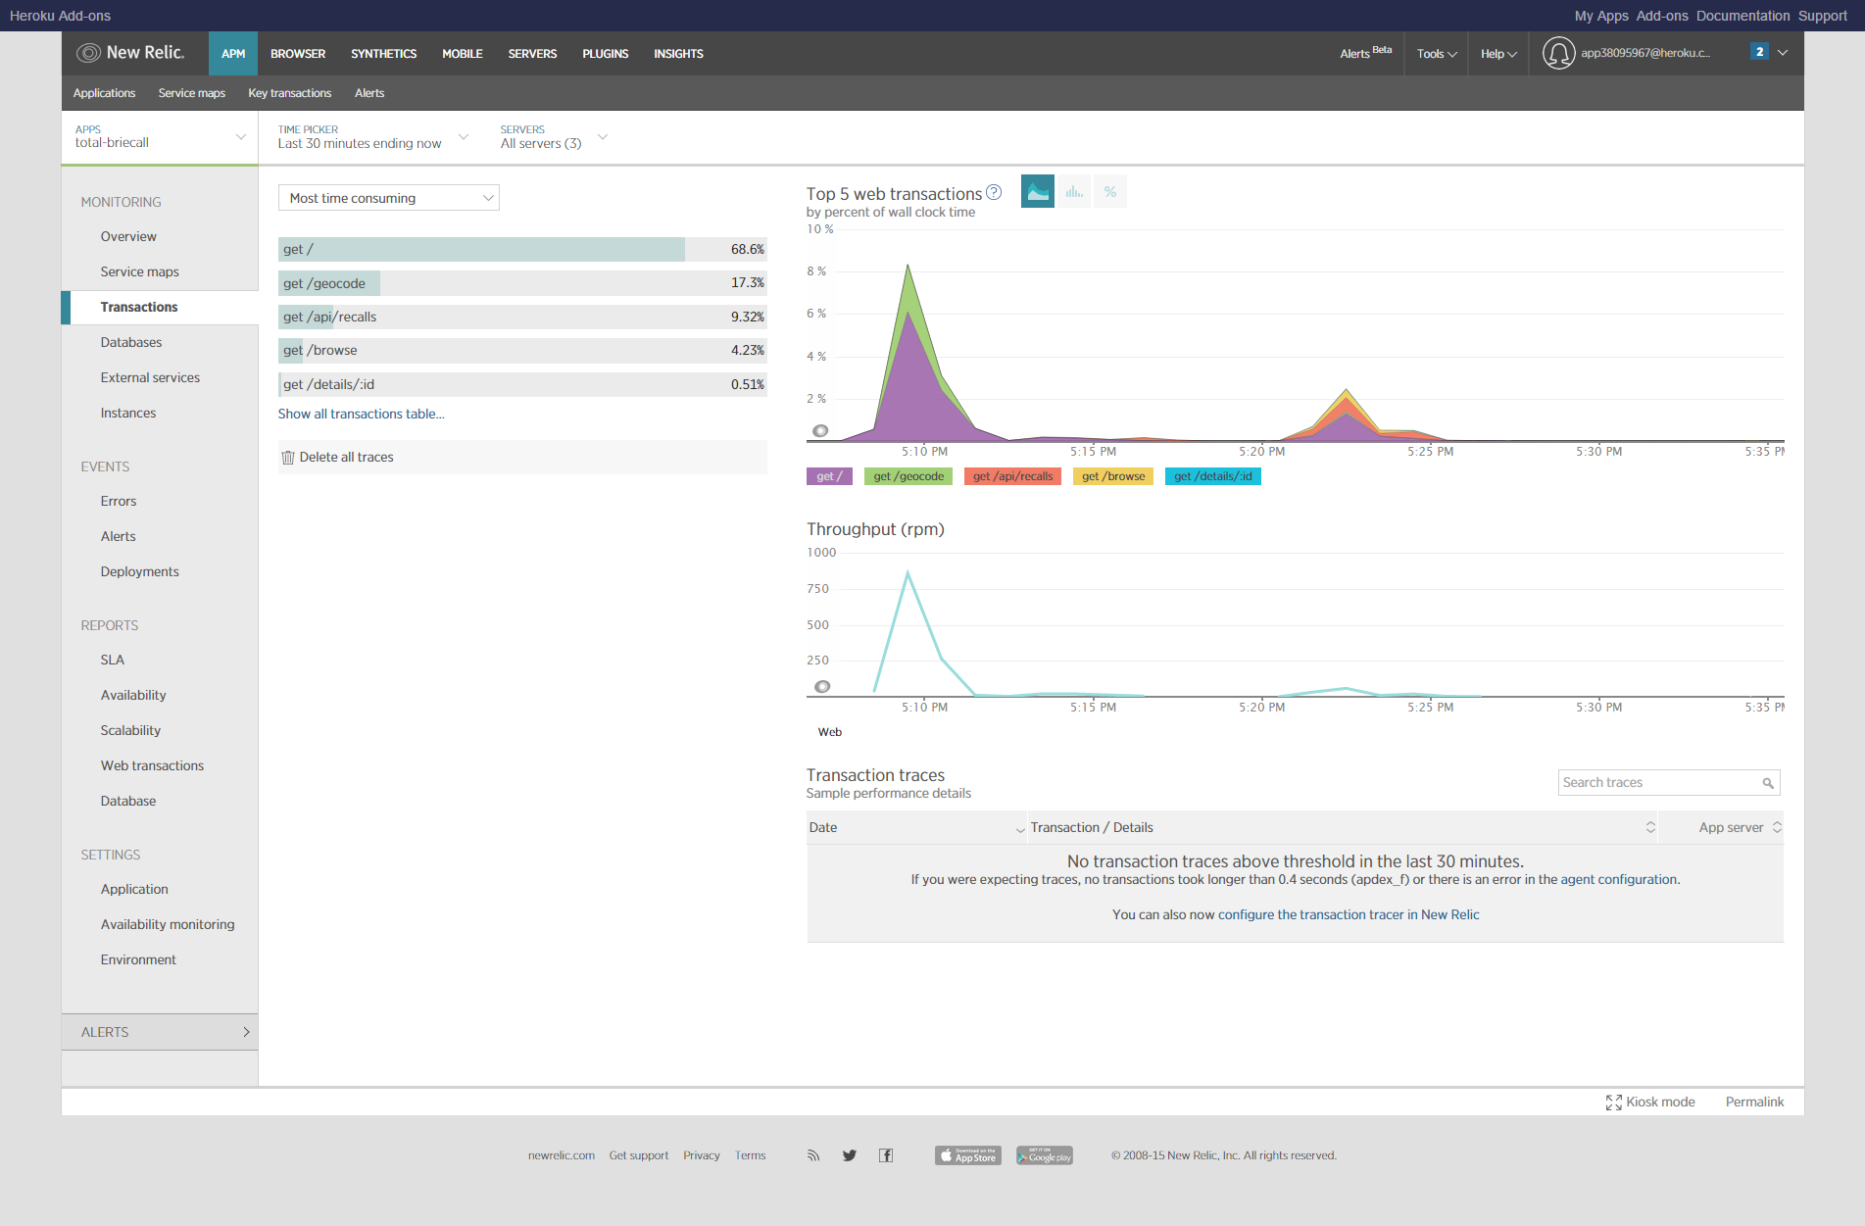The width and height of the screenshot is (1865, 1226).
Task: Toggle the get /details/:id legend series
Action: [1213, 476]
